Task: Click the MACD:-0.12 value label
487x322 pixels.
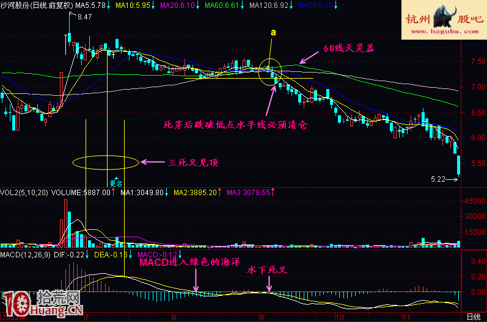Action: 158,255
